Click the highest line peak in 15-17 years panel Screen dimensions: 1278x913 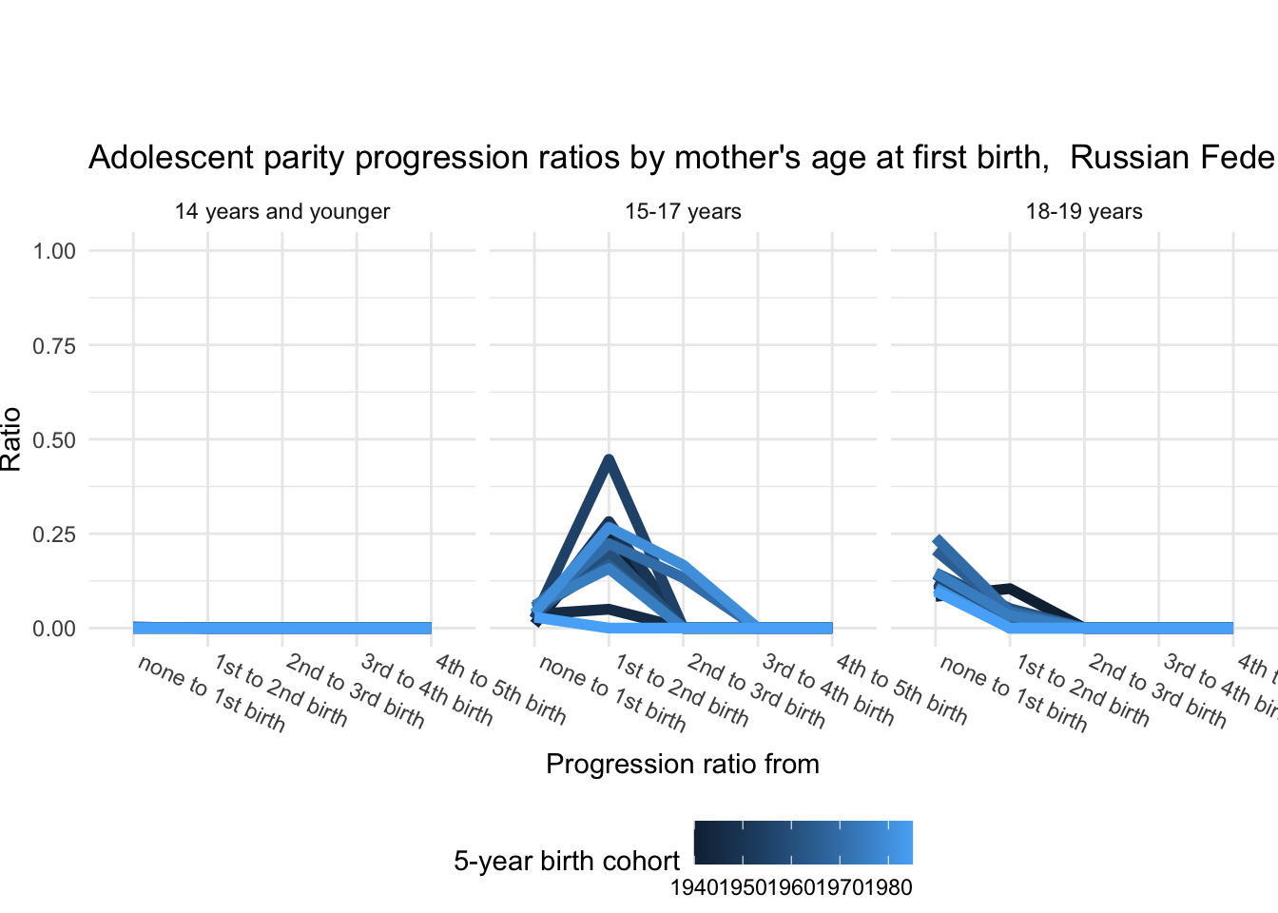tap(609, 459)
